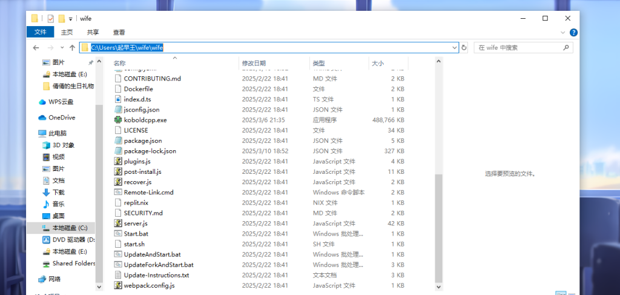Open the customize quick access toolbar dropdown

[71, 19]
